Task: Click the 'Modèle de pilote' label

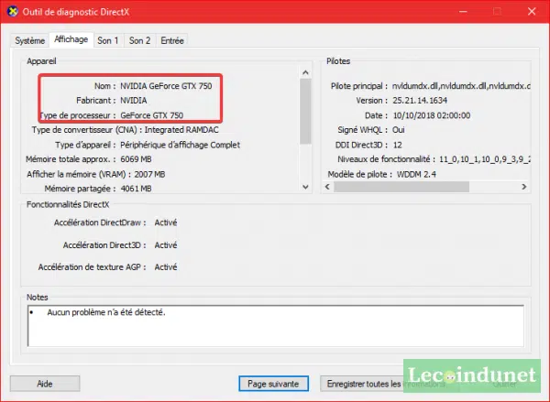Action: click(x=360, y=174)
